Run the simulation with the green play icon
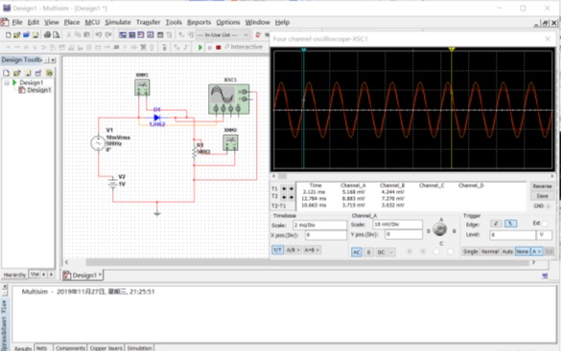Image resolution: width=561 pixels, height=351 pixels. click(200, 47)
